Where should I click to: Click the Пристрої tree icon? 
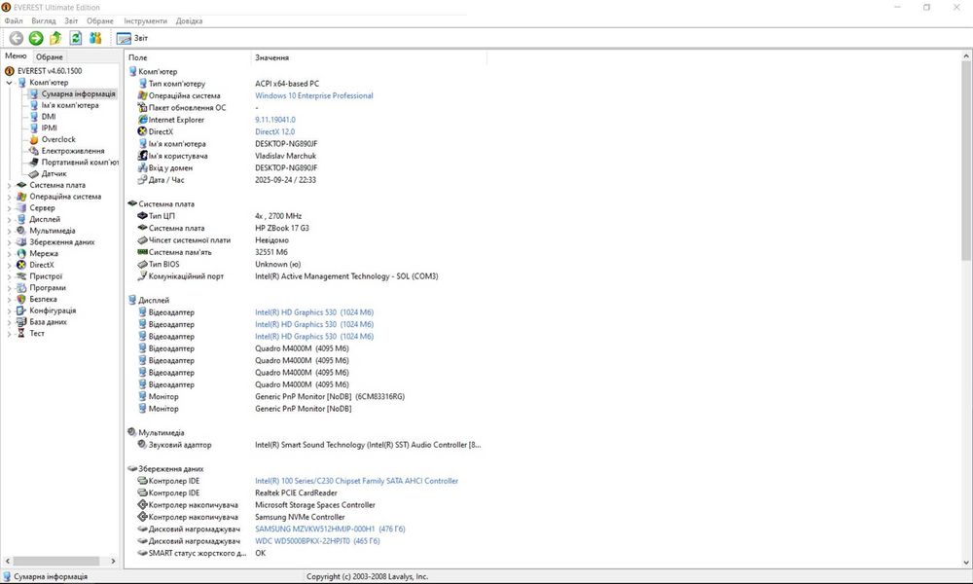(x=21, y=276)
